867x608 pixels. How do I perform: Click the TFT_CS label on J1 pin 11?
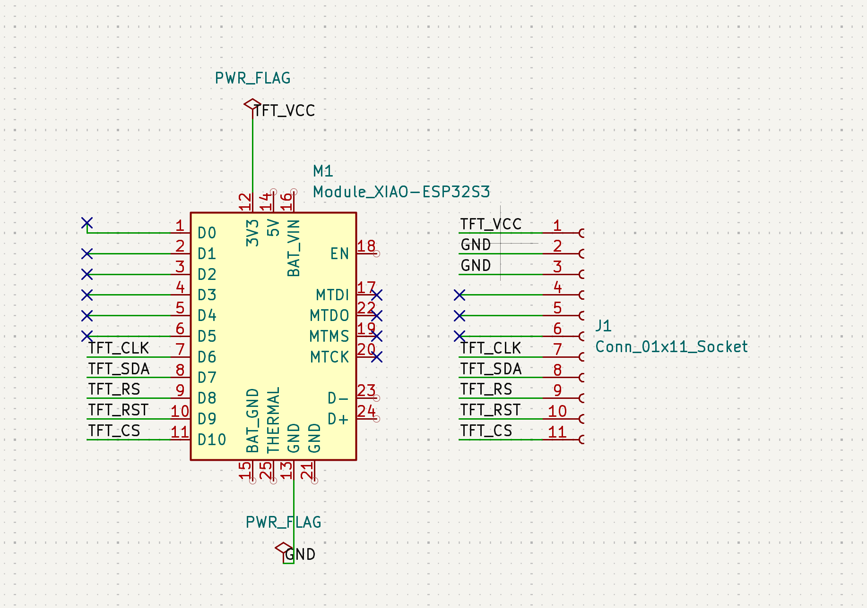[x=486, y=431]
